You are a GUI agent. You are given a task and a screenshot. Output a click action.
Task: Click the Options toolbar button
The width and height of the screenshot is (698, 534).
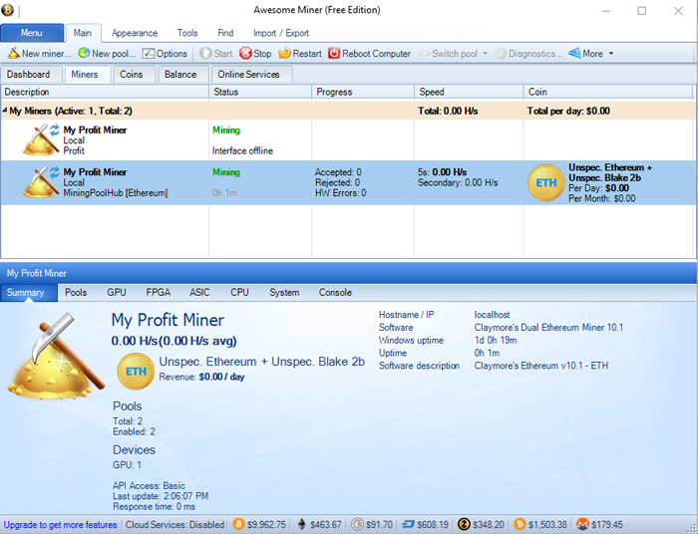[165, 54]
